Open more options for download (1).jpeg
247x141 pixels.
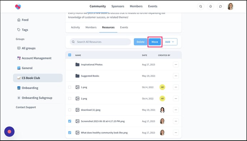[x=176, y=110]
